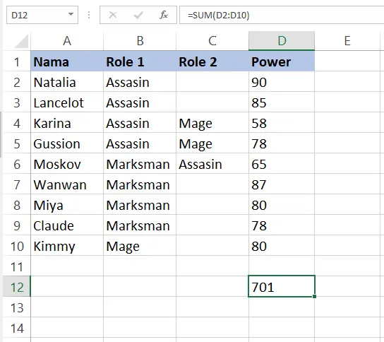Select the cell containing Claude

coord(67,225)
